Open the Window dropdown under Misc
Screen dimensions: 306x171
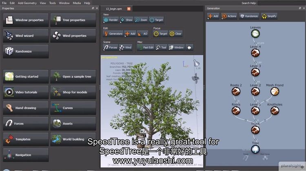[176, 48]
